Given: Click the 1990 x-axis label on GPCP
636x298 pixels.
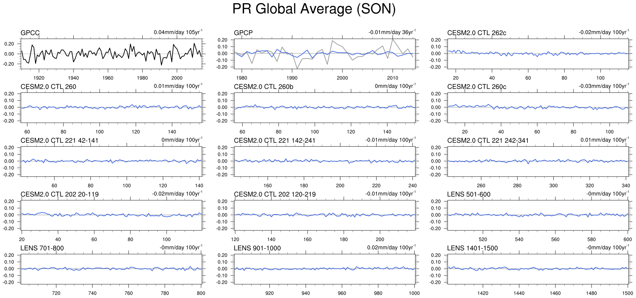Looking at the screenshot, I should tap(292, 78).
